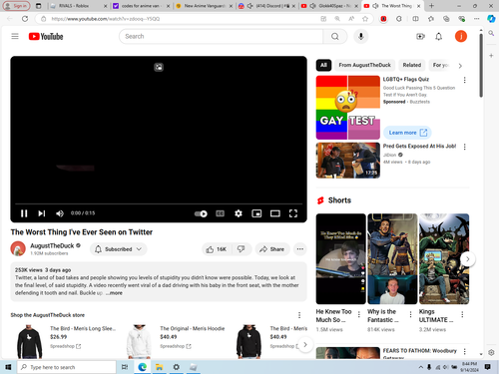Open Edge Copilot sidebar icon
The height and width of the screenshot is (374, 499).
[491, 19]
